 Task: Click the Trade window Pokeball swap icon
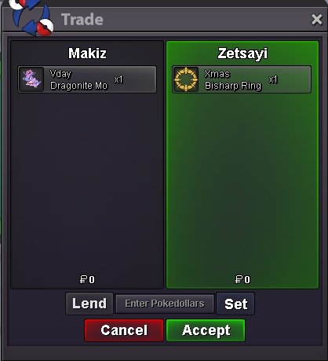pos(31,18)
